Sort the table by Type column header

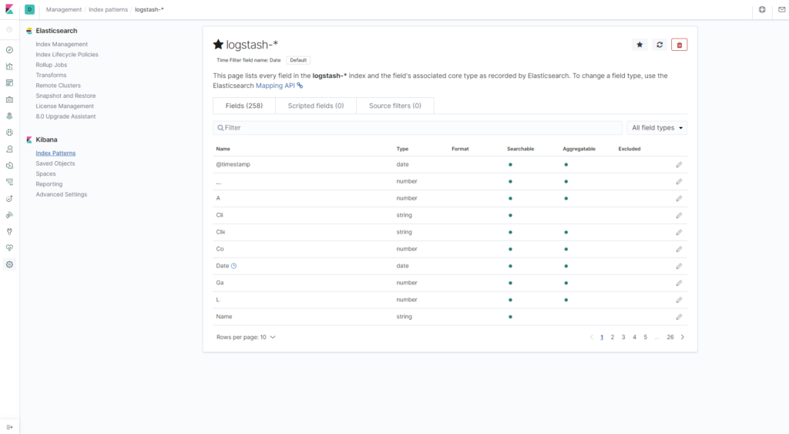click(402, 149)
